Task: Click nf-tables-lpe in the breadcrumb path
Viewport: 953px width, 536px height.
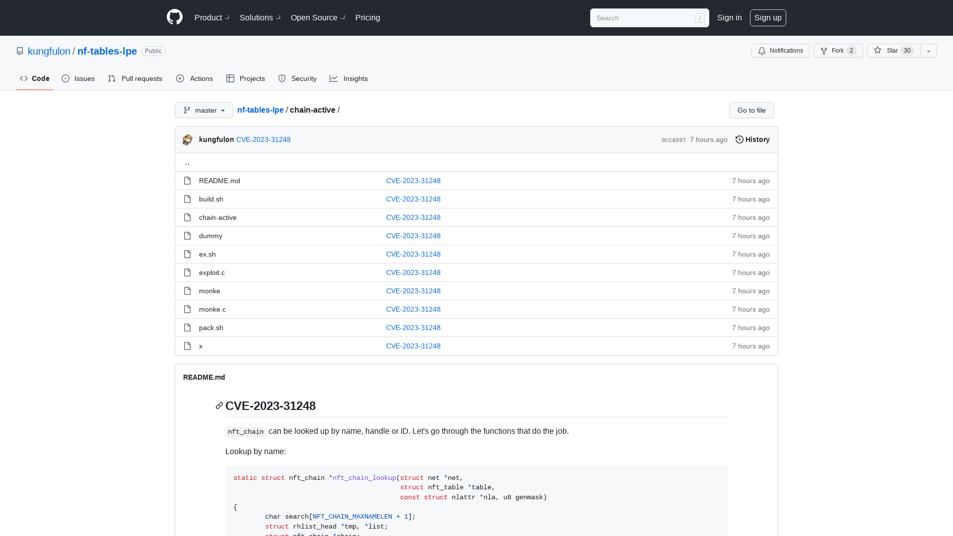Action: (261, 110)
